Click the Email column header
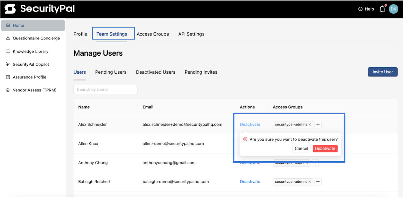Screen dimensions: 403x197 click(x=148, y=107)
